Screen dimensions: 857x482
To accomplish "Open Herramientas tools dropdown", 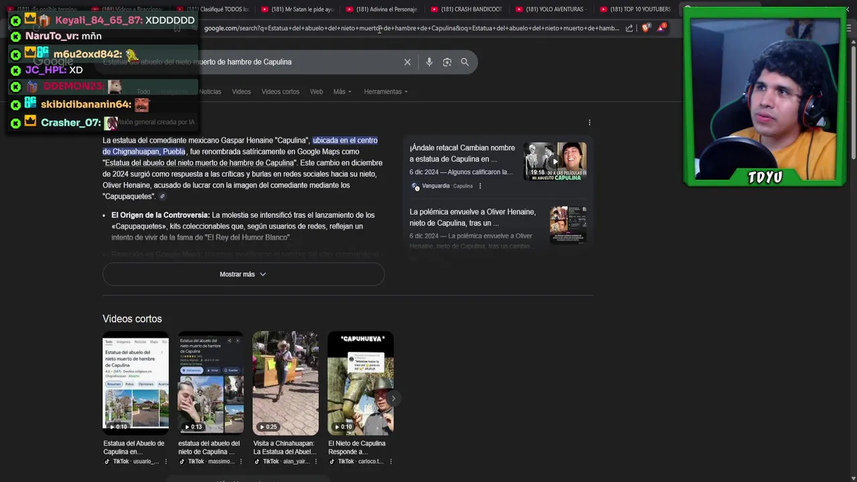I will pos(386,92).
